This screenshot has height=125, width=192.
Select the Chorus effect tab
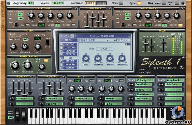tap(70, 54)
